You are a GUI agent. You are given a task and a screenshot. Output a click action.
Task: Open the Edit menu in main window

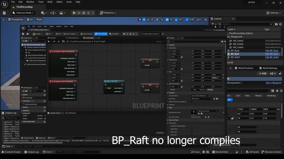[20, 2]
